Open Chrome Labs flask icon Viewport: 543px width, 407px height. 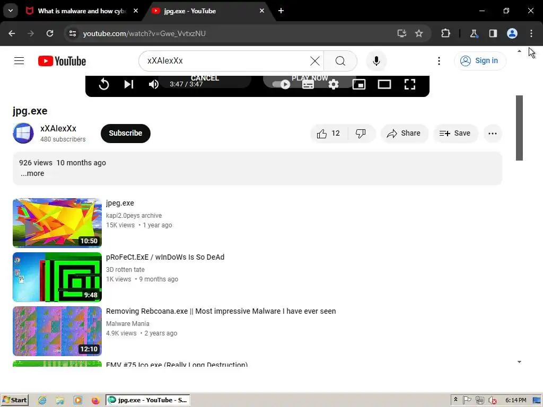click(474, 33)
